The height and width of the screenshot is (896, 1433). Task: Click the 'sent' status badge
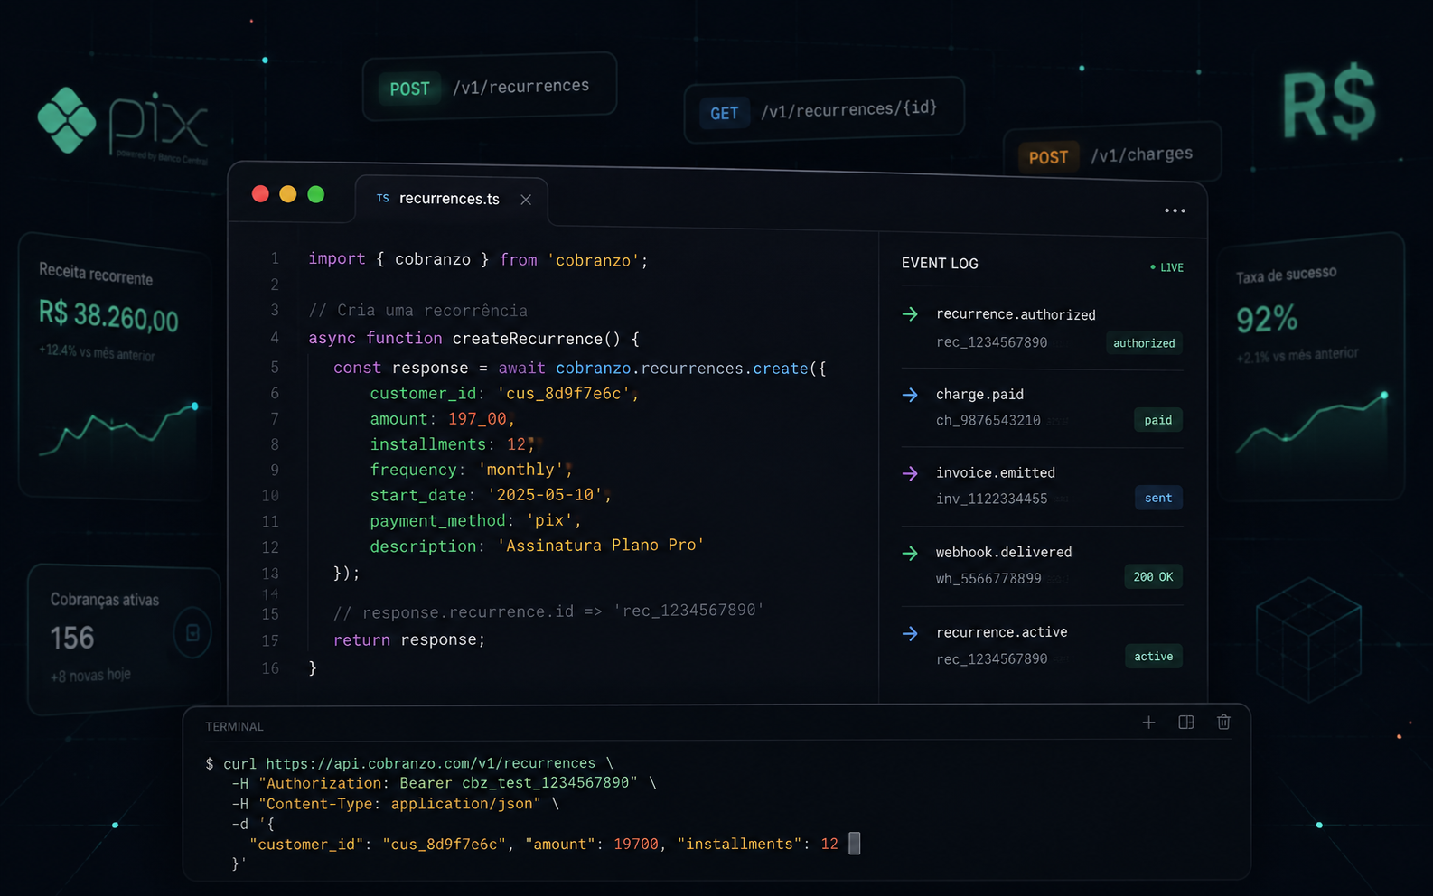(1157, 498)
